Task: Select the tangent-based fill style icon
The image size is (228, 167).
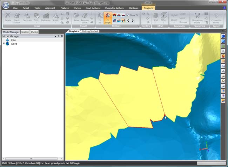Action: [x=119, y=15]
